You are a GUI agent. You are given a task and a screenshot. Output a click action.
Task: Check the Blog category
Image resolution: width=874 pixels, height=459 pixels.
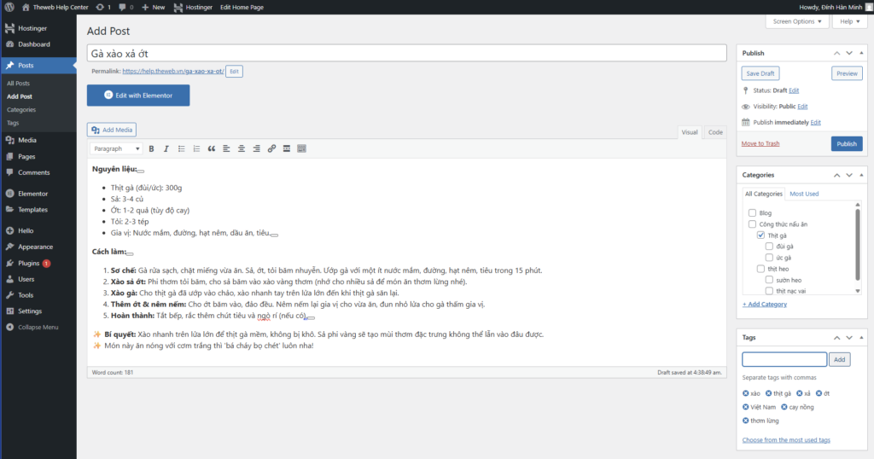(752, 212)
